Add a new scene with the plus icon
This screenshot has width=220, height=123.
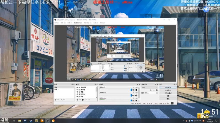(56, 100)
